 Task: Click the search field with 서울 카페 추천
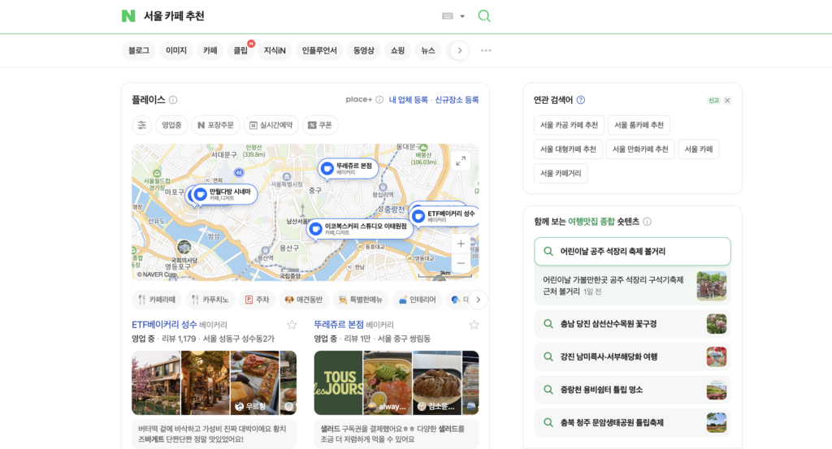coord(284,16)
